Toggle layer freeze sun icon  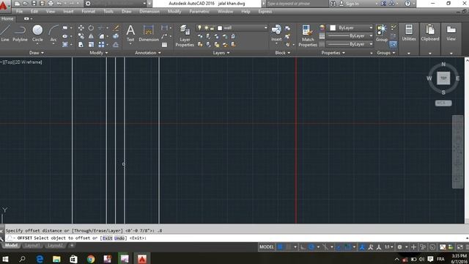click(x=206, y=28)
